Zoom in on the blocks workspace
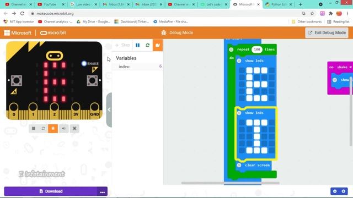 pos(344,191)
